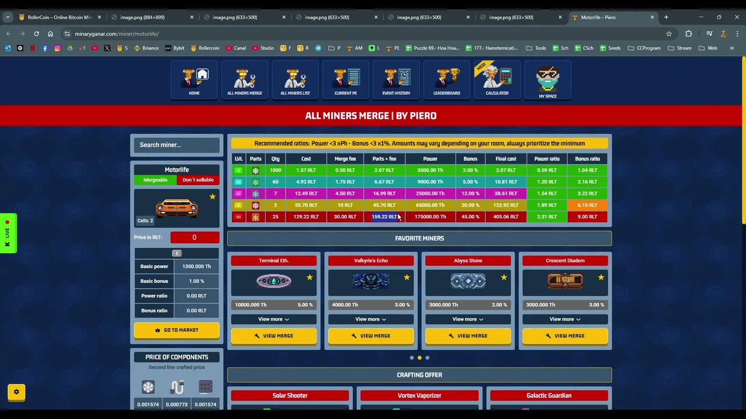Click the wire component icon

[177, 387]
